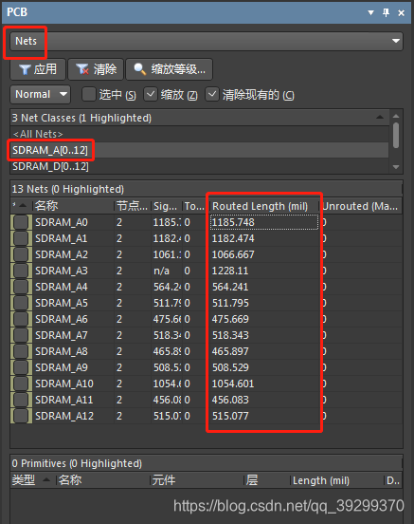The width and height of the screenshot is (414, 524).
Task: Sort primitives by 元件 column
Action: (x=197, y=480)
